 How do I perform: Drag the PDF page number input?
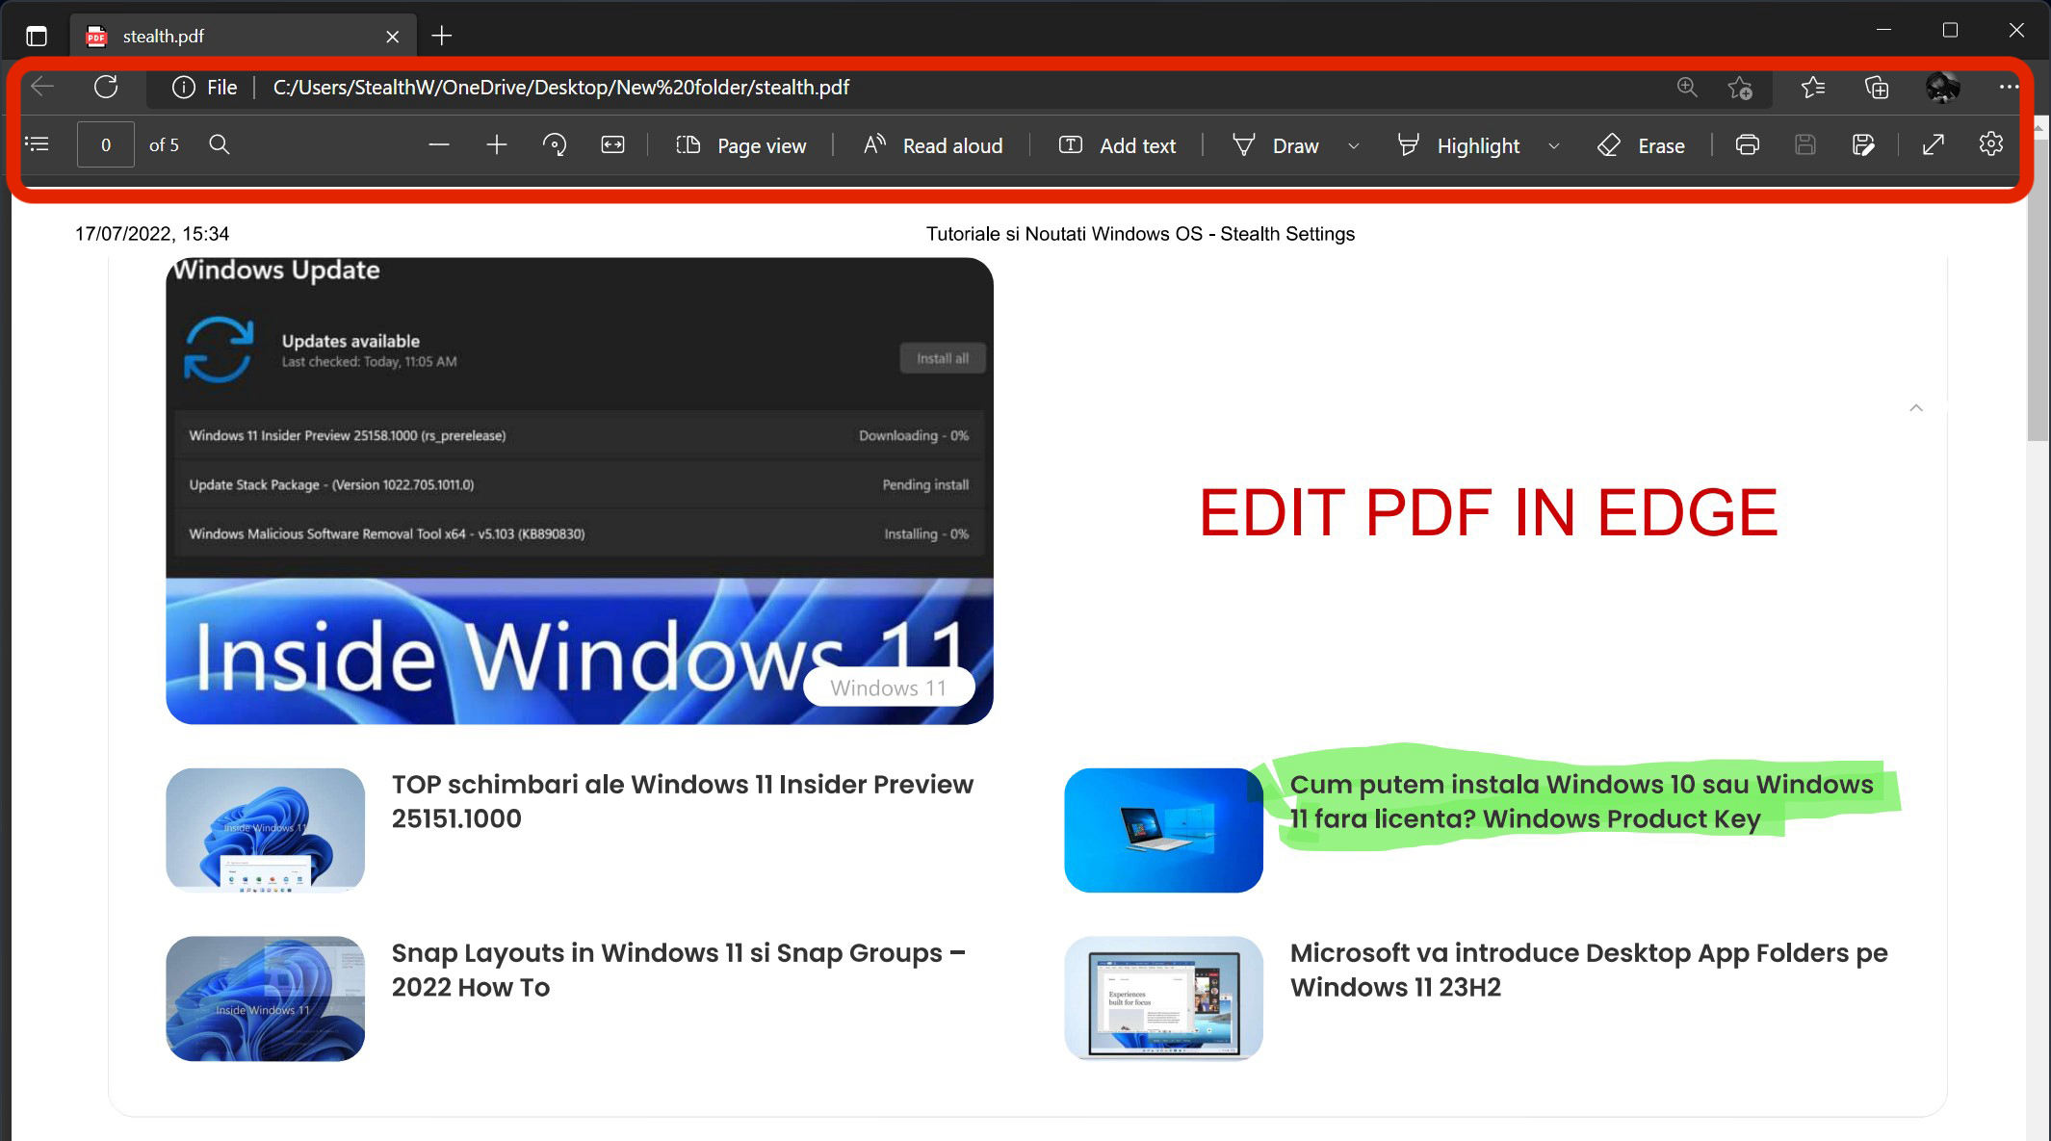105,144
